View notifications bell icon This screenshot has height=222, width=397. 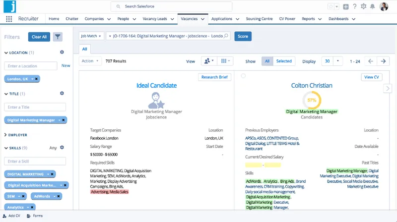click(x=373, y=6)
